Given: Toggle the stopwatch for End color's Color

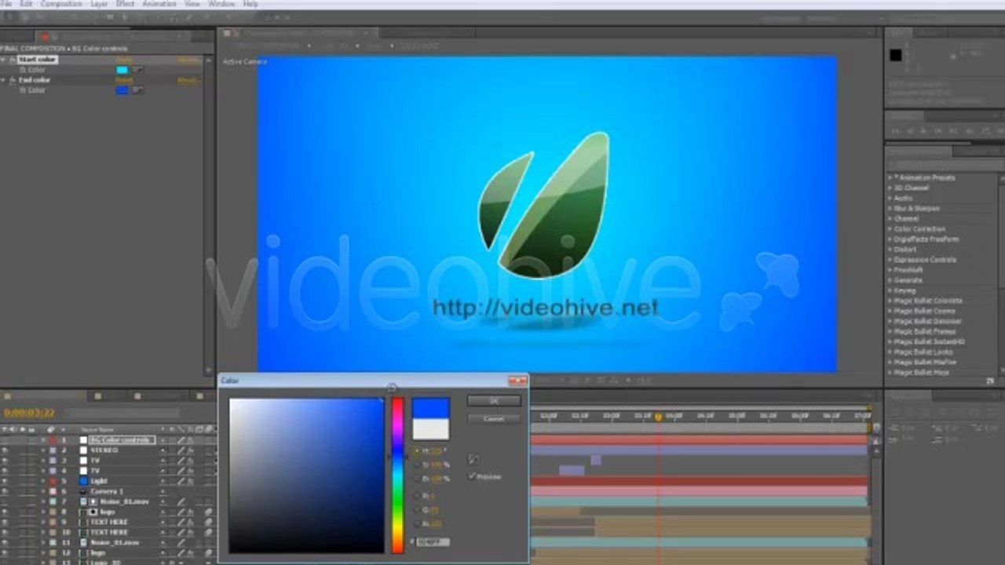Looking at the screenshot, I should tap(23, 90).
